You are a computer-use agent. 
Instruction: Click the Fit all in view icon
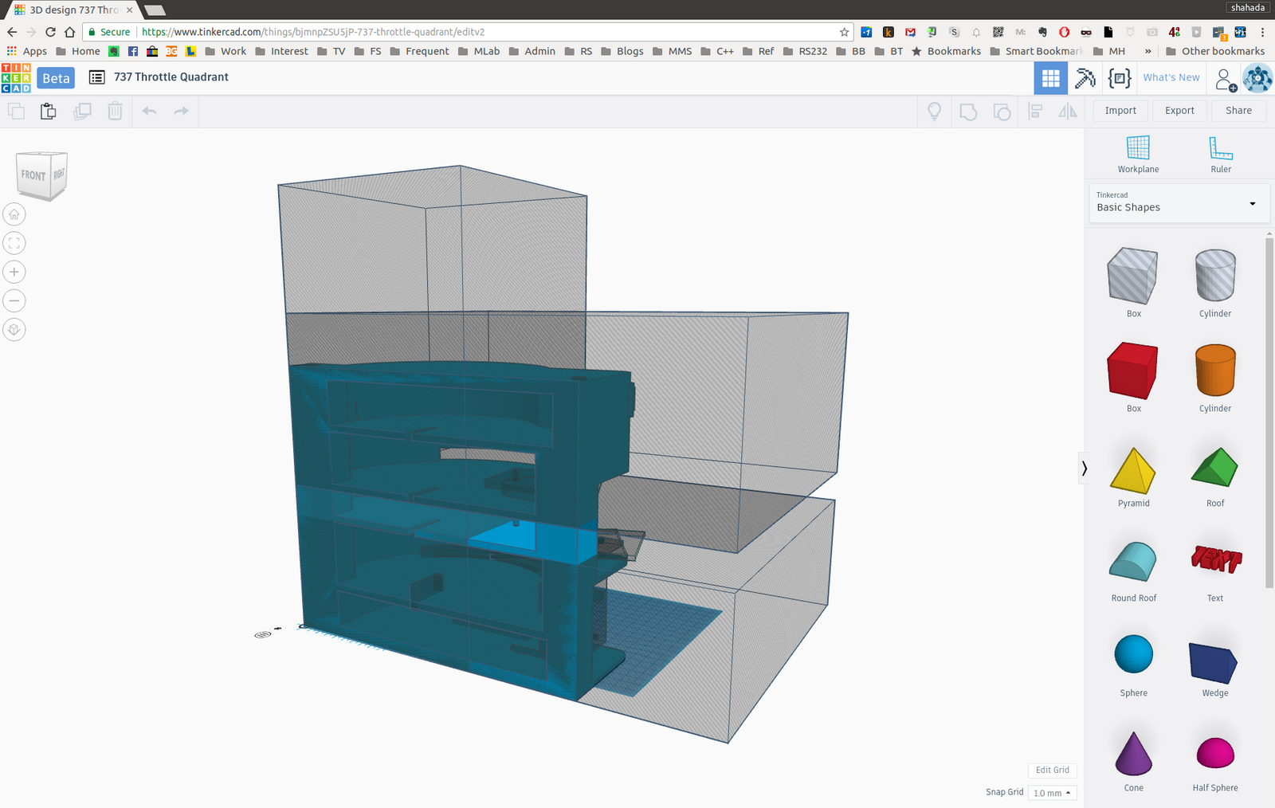coord(14,243)
